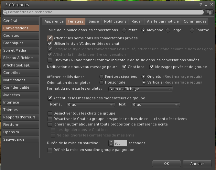
Task: Increase the mute duration with the up arrow
Action: [x=111, y=141]
